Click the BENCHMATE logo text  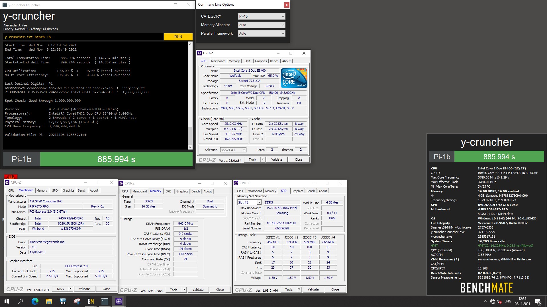click(x=487, y=288)
